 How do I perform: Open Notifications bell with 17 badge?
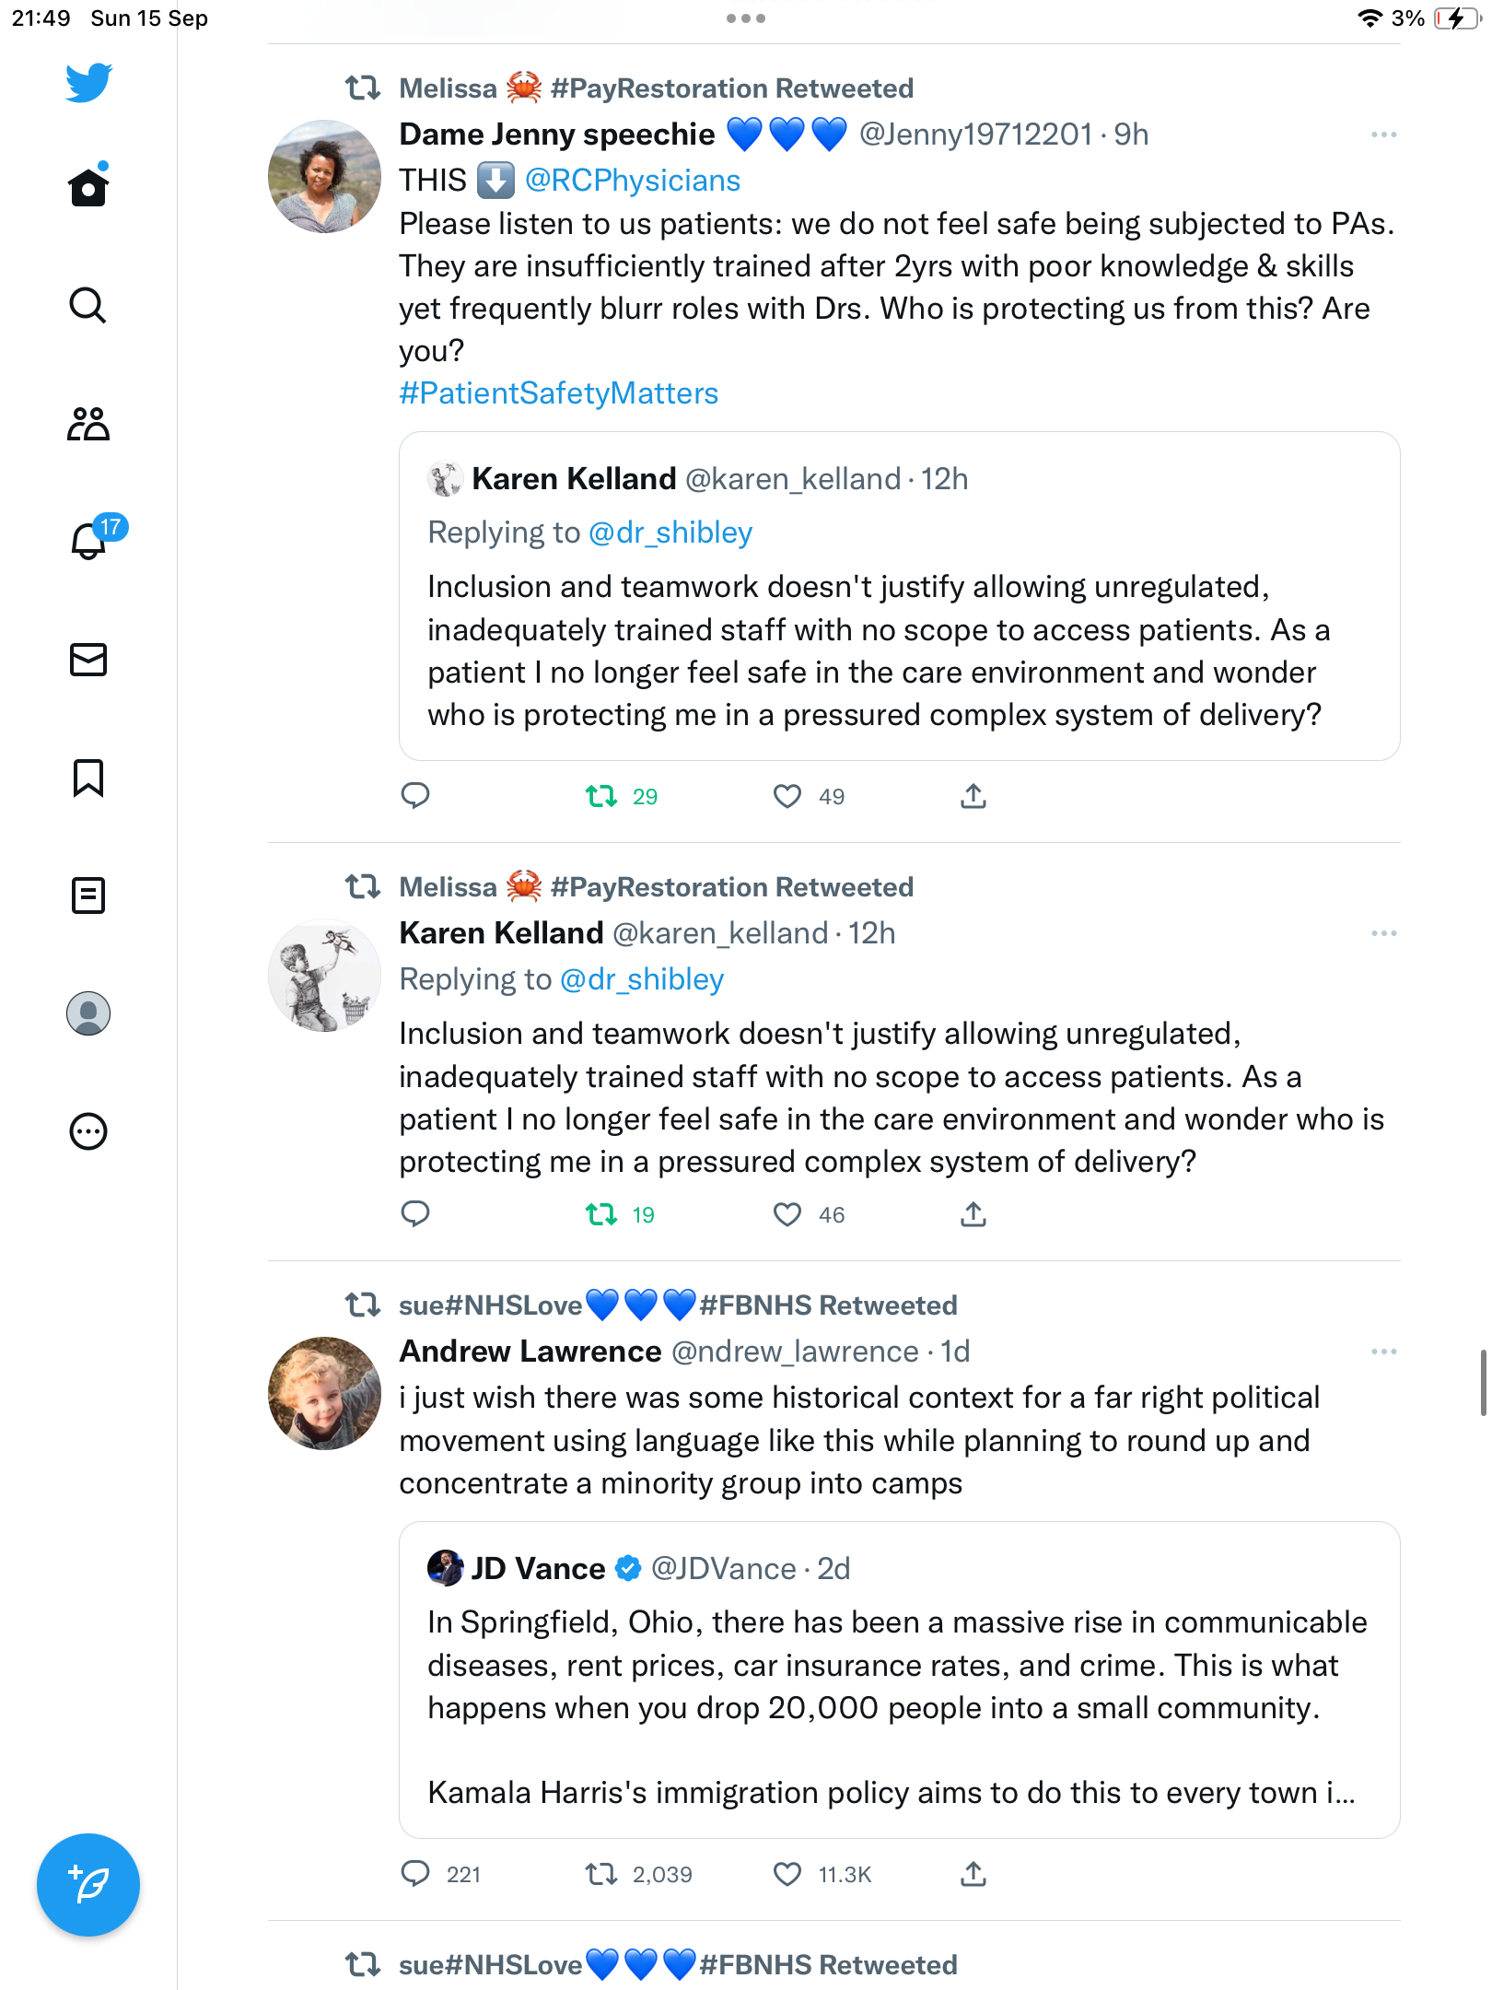(x=92, y=538)
